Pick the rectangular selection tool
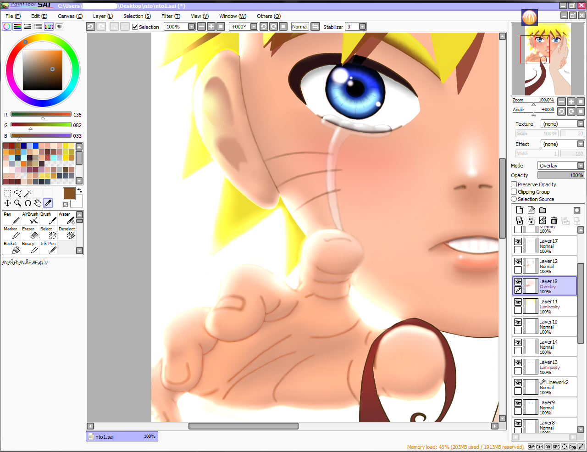The height and width of the screenshot is (452, 587). (x=8, y=193)
